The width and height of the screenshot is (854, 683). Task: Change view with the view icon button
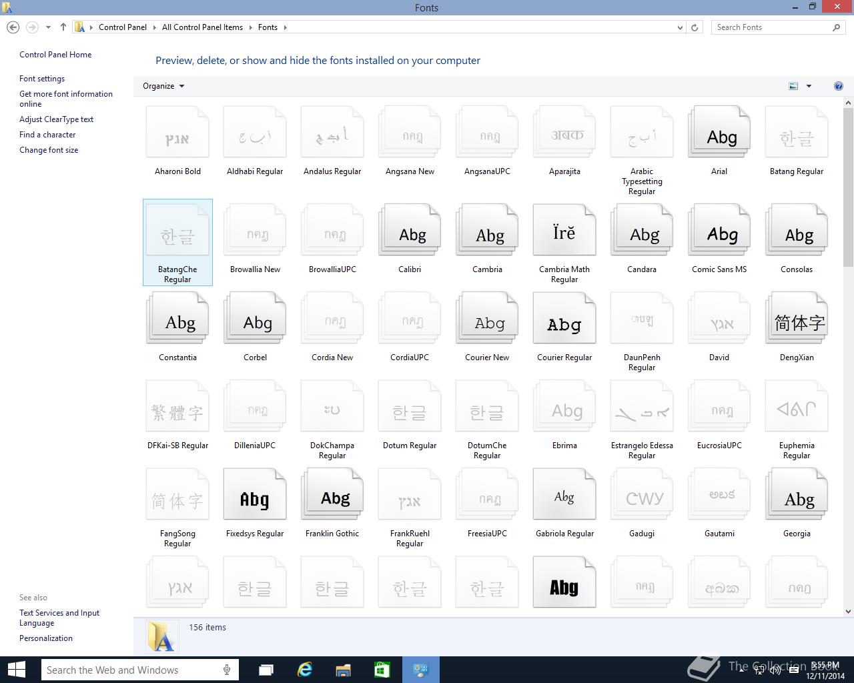point(793,86)
